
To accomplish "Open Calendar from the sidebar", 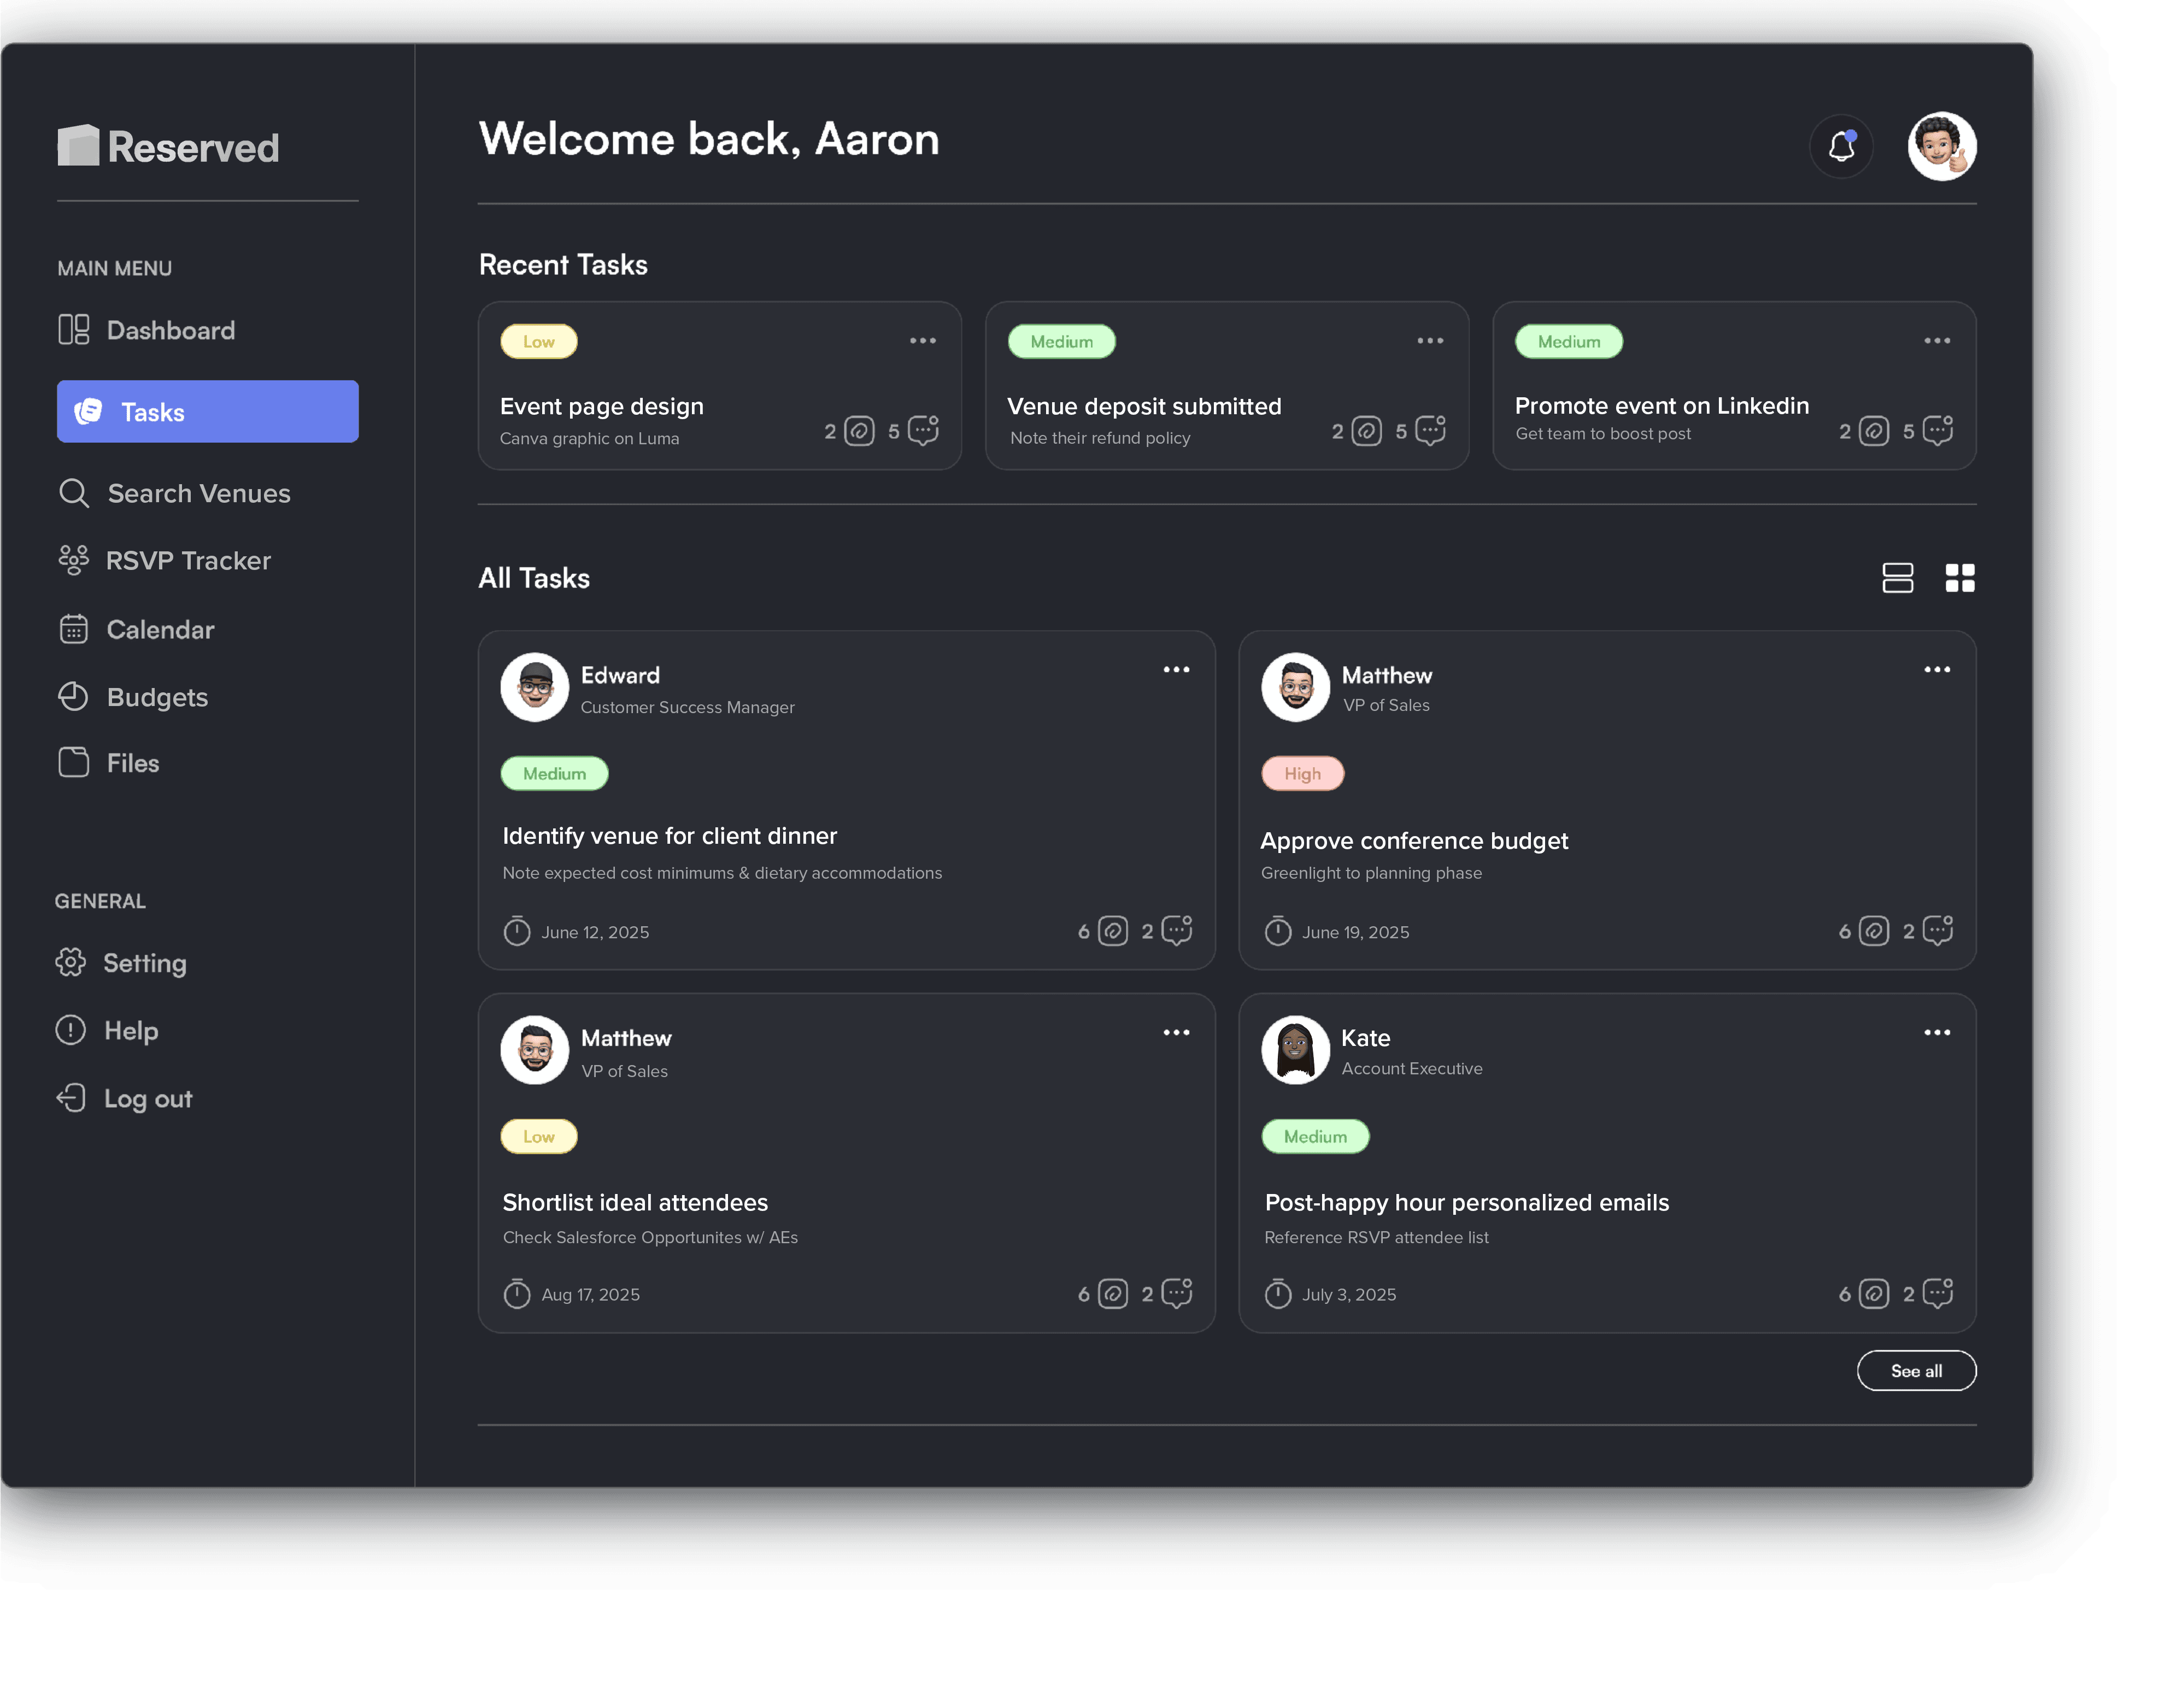I will (x=160, y=629).
